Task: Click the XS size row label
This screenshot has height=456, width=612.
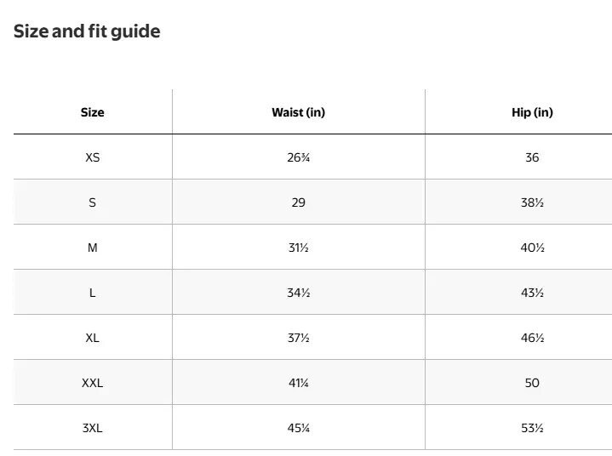Action: point(93,157)
